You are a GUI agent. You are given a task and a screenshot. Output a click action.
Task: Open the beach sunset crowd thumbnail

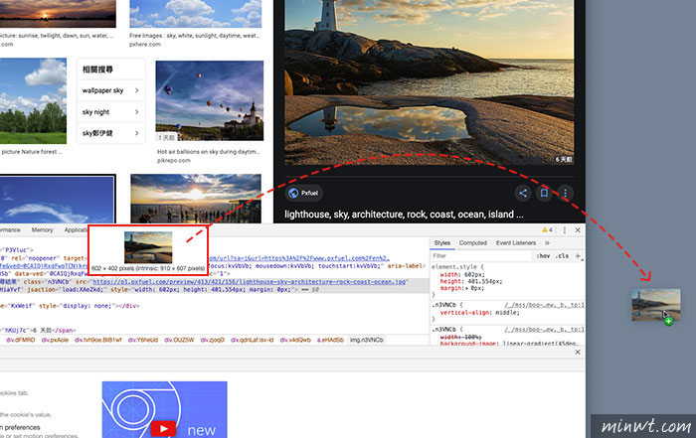tap(196, 199)
